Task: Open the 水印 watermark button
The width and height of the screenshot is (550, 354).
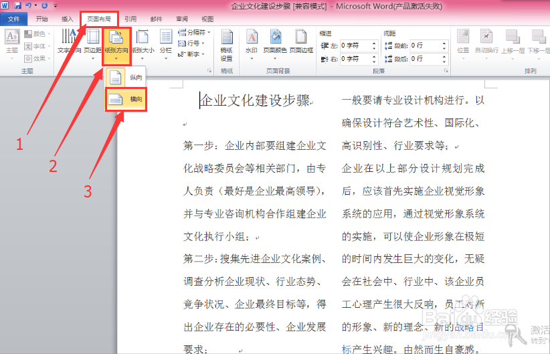Action: [251, 44]
